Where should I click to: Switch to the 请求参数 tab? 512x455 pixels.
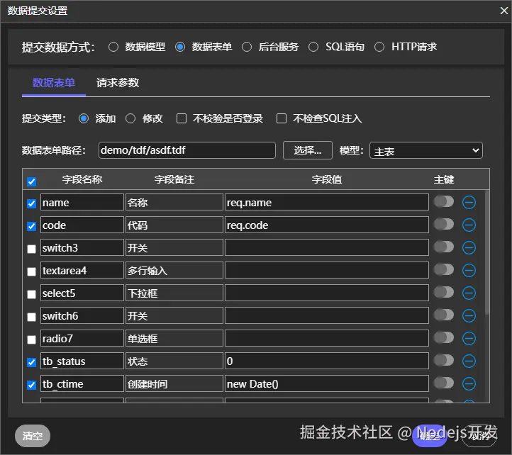tap(118, 83)
